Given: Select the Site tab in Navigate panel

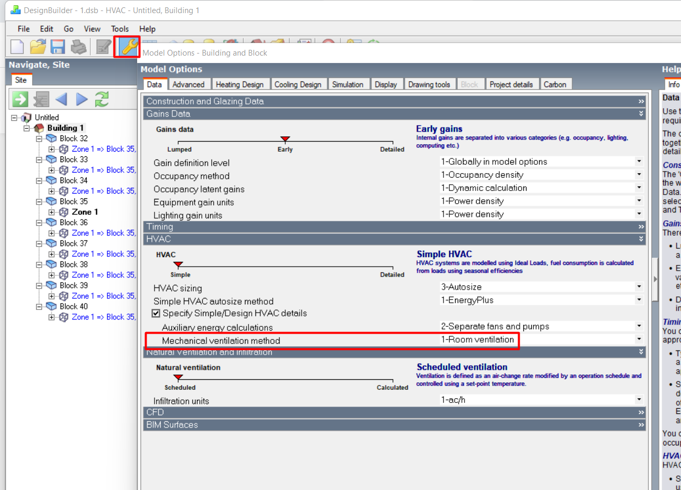Looking at the screenshot, I should [x=21, y=80].
